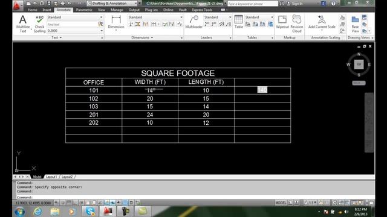Viewport: 387px width, 217px height.
Task: Click the keyword or phrase search box
Action: pyautogui.click(x=253, y=4)
